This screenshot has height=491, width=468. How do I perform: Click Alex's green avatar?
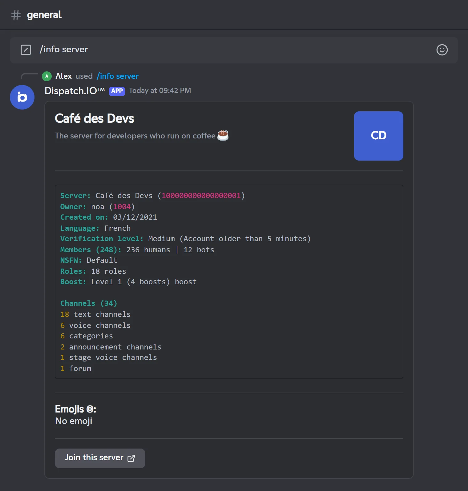click(x=47, y=76)
